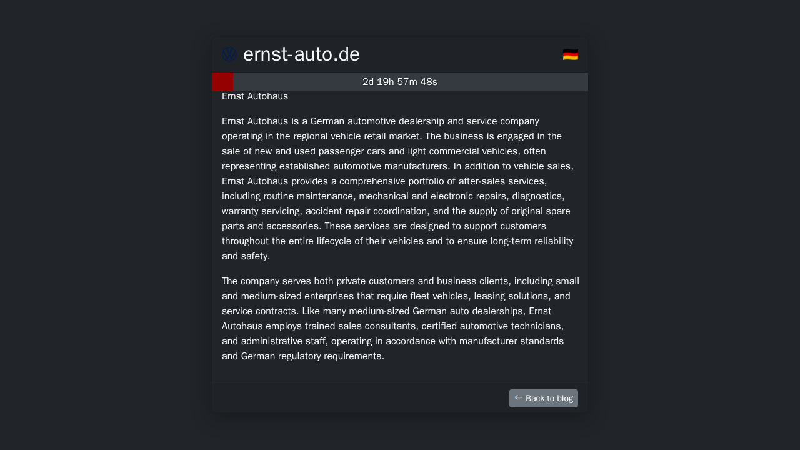Click the left arrow in Back to blog

[519, 397]
